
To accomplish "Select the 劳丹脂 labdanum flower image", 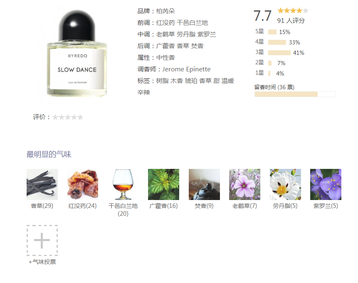I will (285, 184).
